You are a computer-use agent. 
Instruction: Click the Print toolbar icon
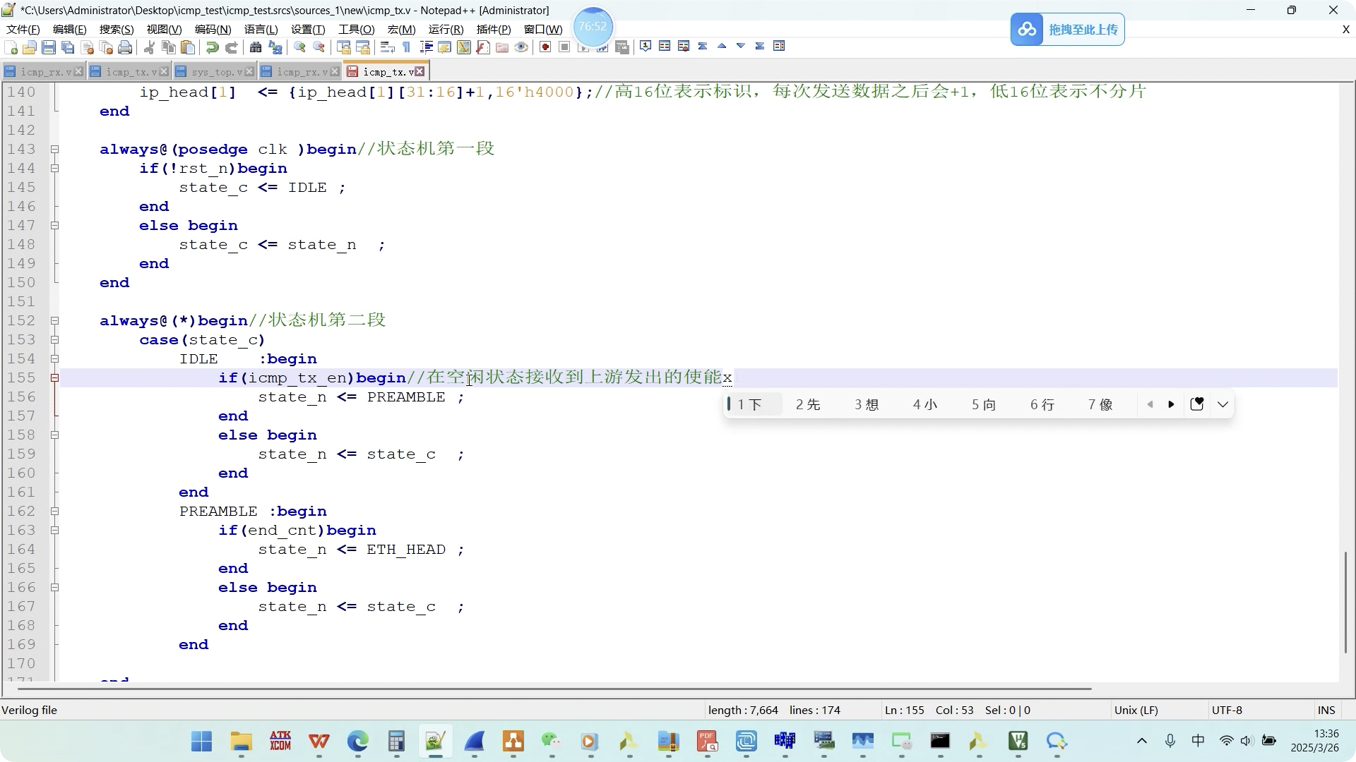tap(125, 47)
